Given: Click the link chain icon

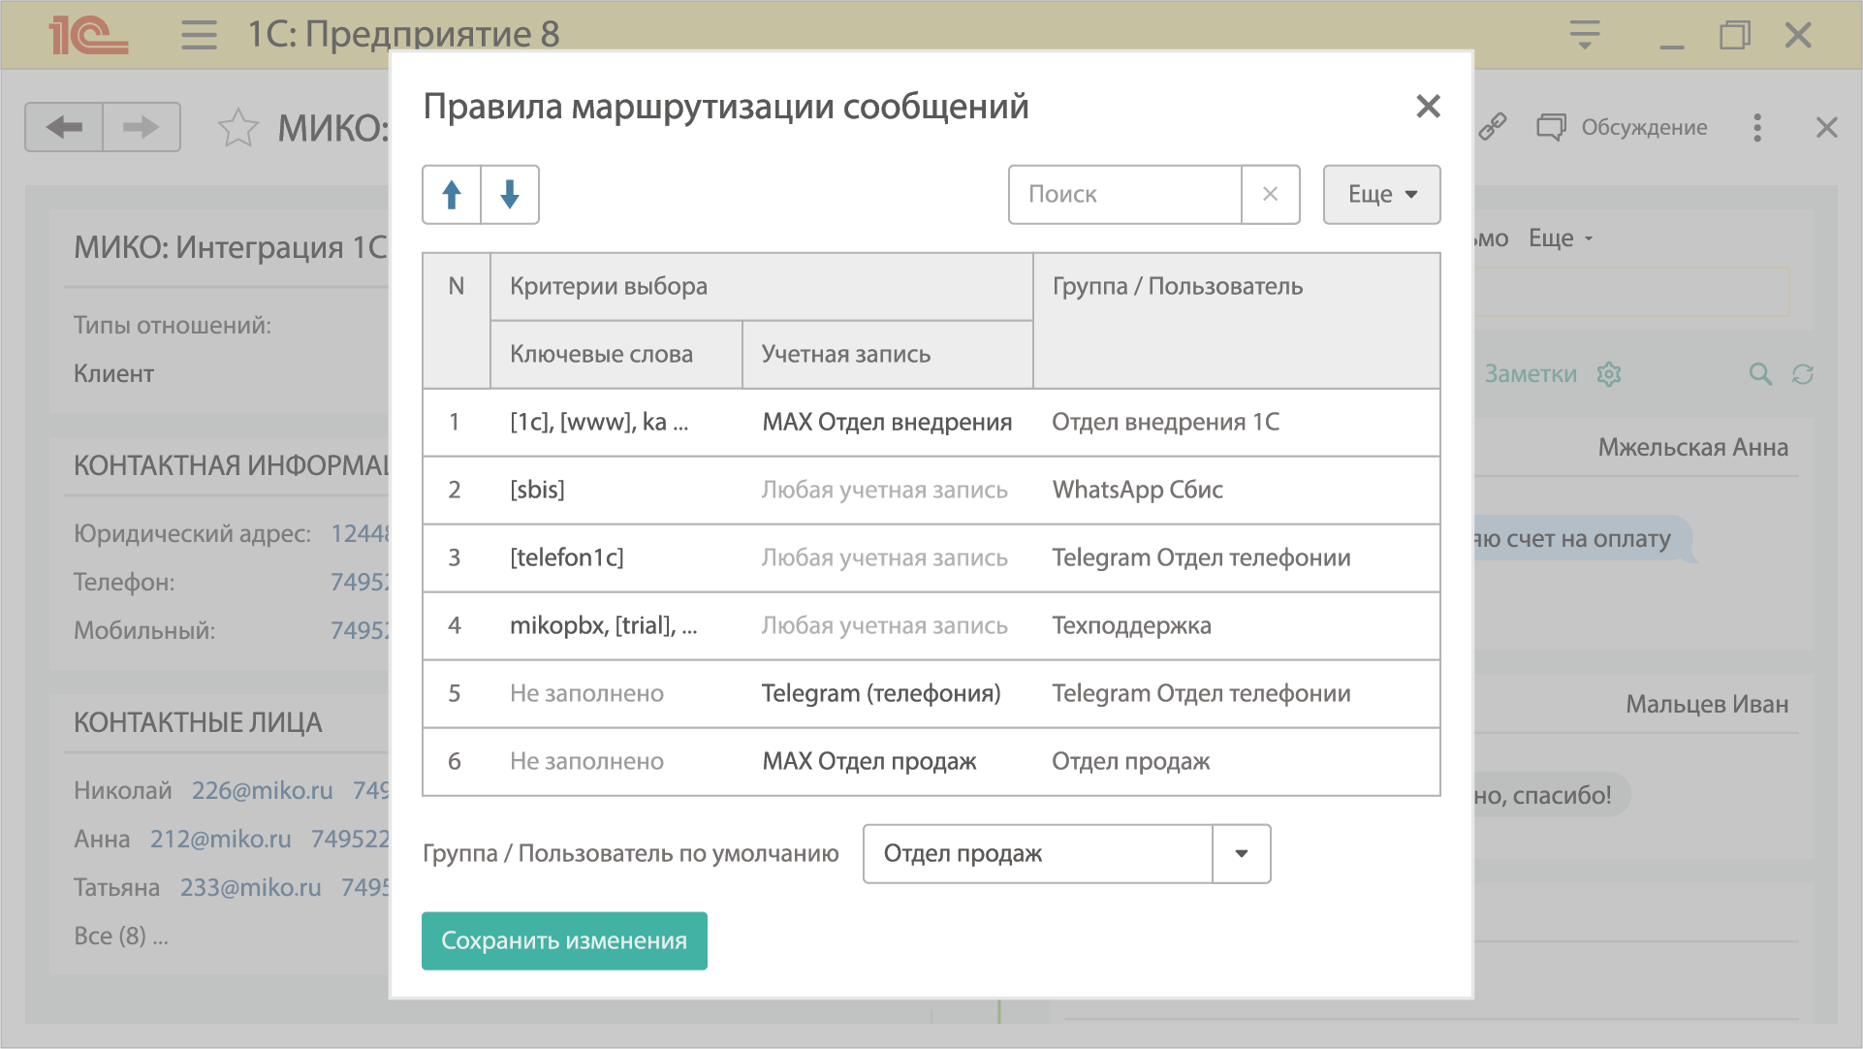Looking at the screenshot, I should 1493,127.
